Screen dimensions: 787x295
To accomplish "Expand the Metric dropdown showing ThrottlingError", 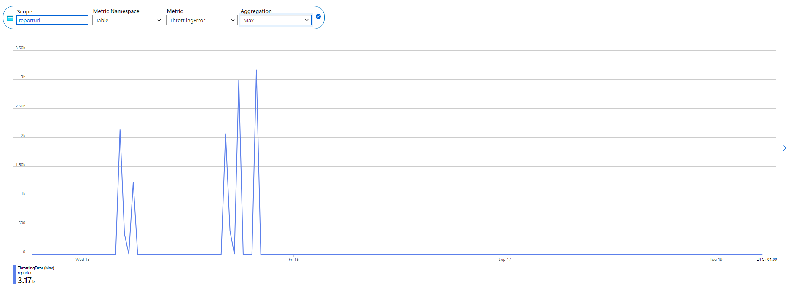I will click(202, 20).
